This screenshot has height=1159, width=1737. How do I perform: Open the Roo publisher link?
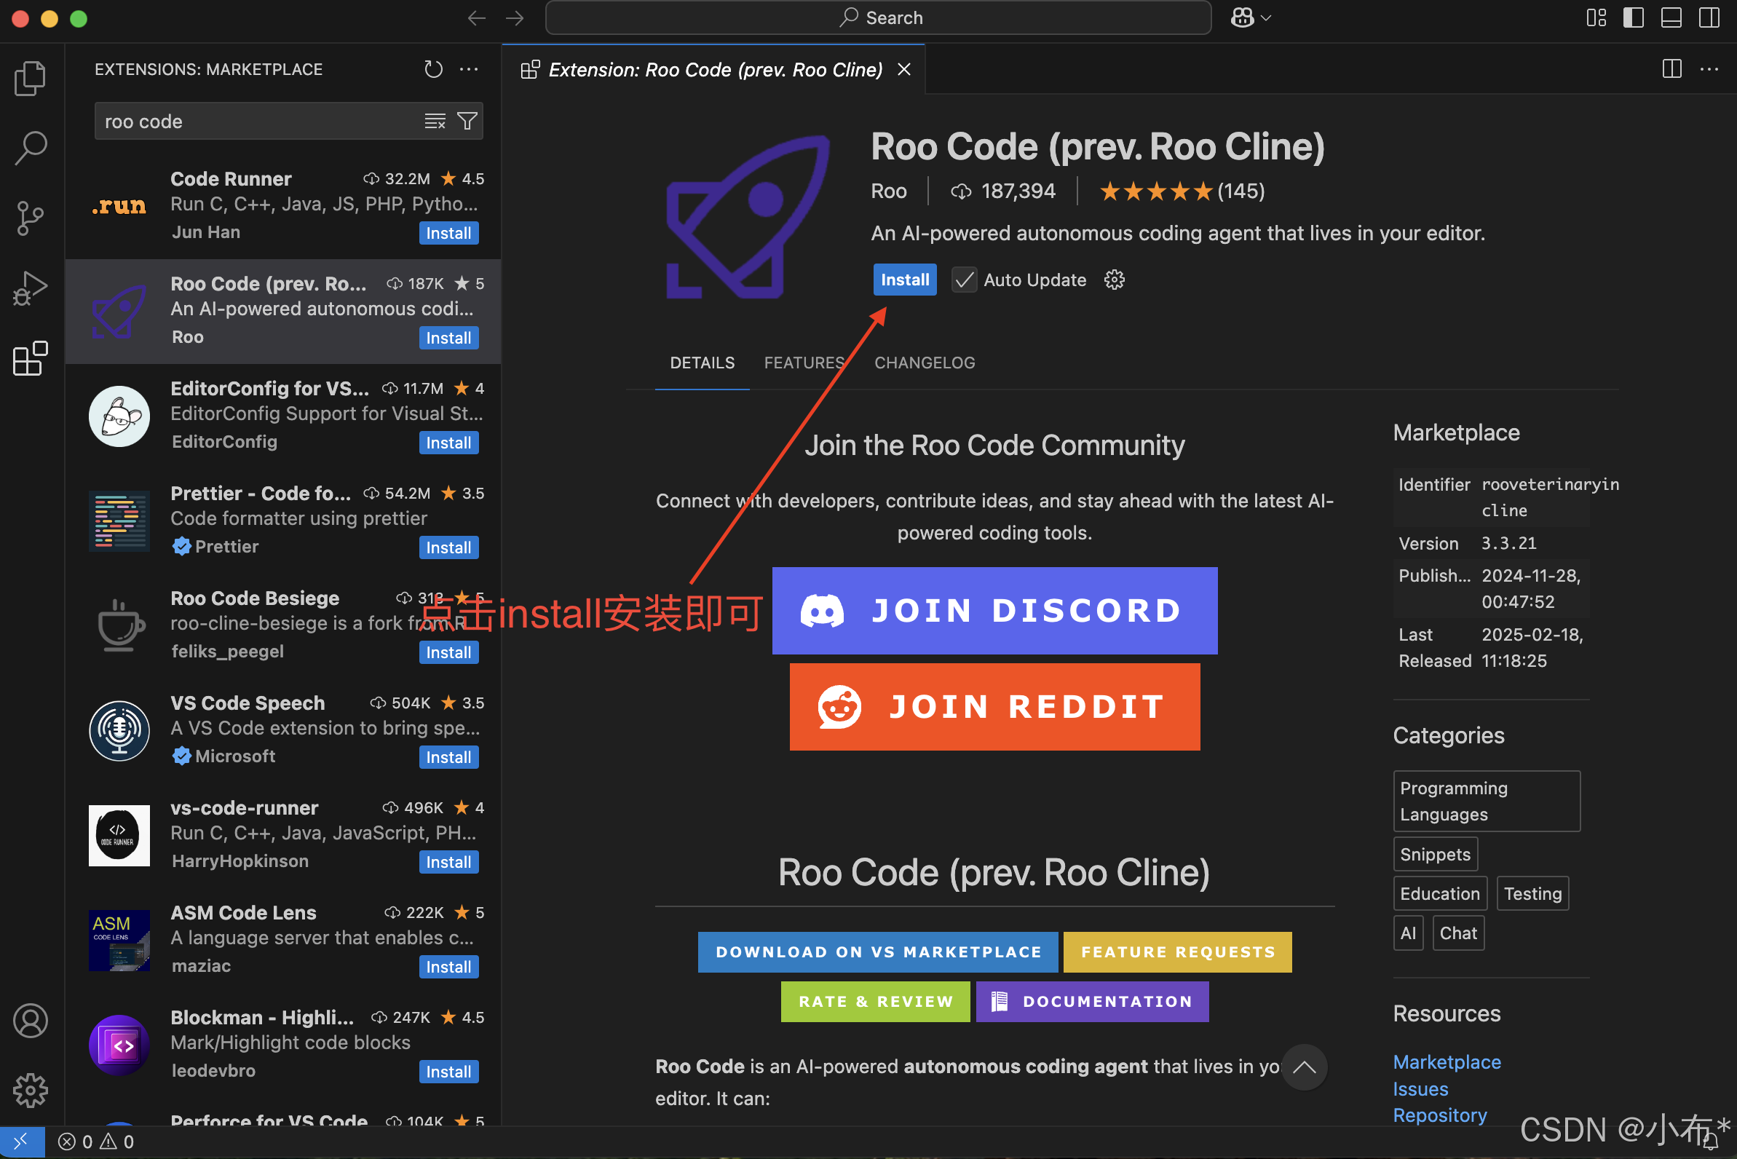(888, 191)
